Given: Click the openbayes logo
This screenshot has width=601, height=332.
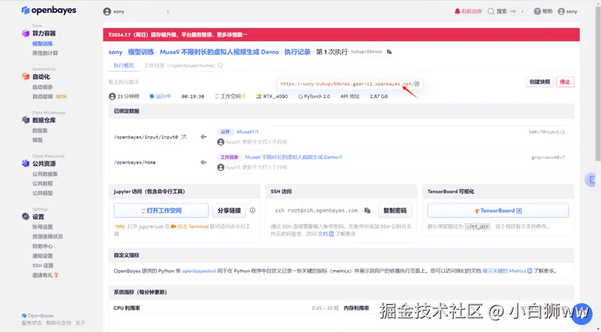Looking at the screenshot, I should pos(49,10).
